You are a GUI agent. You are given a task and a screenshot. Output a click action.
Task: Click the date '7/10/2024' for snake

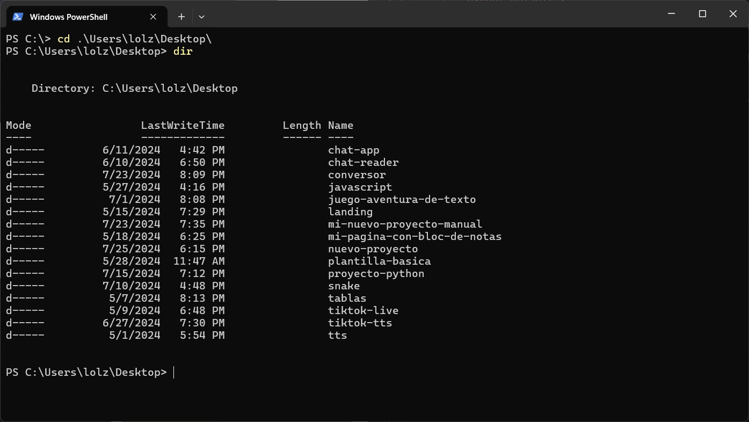[132, 286]
